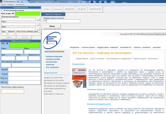Viewport: 166px width, 114px height.
Task: Click the Държава производител text field
Action: (x=18, y=19)
